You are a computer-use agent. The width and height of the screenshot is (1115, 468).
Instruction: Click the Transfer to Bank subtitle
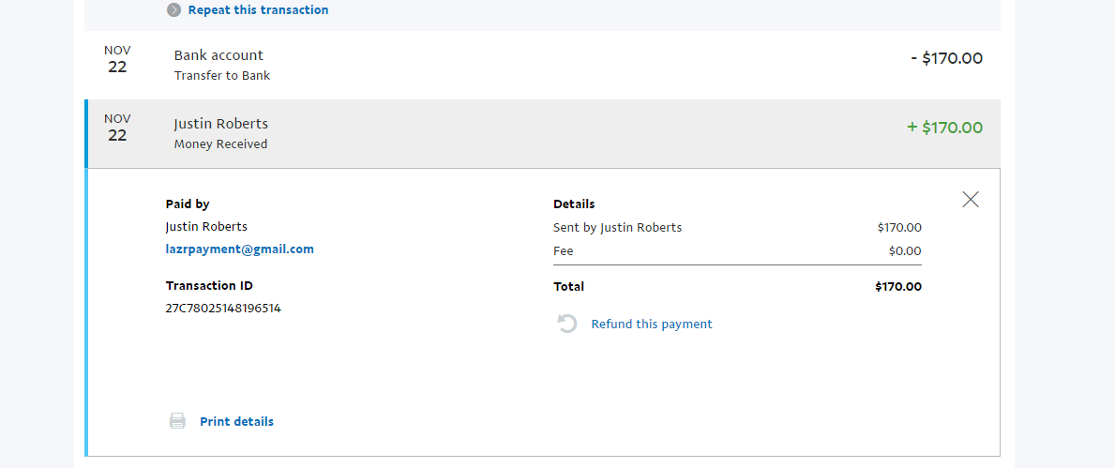222,76
